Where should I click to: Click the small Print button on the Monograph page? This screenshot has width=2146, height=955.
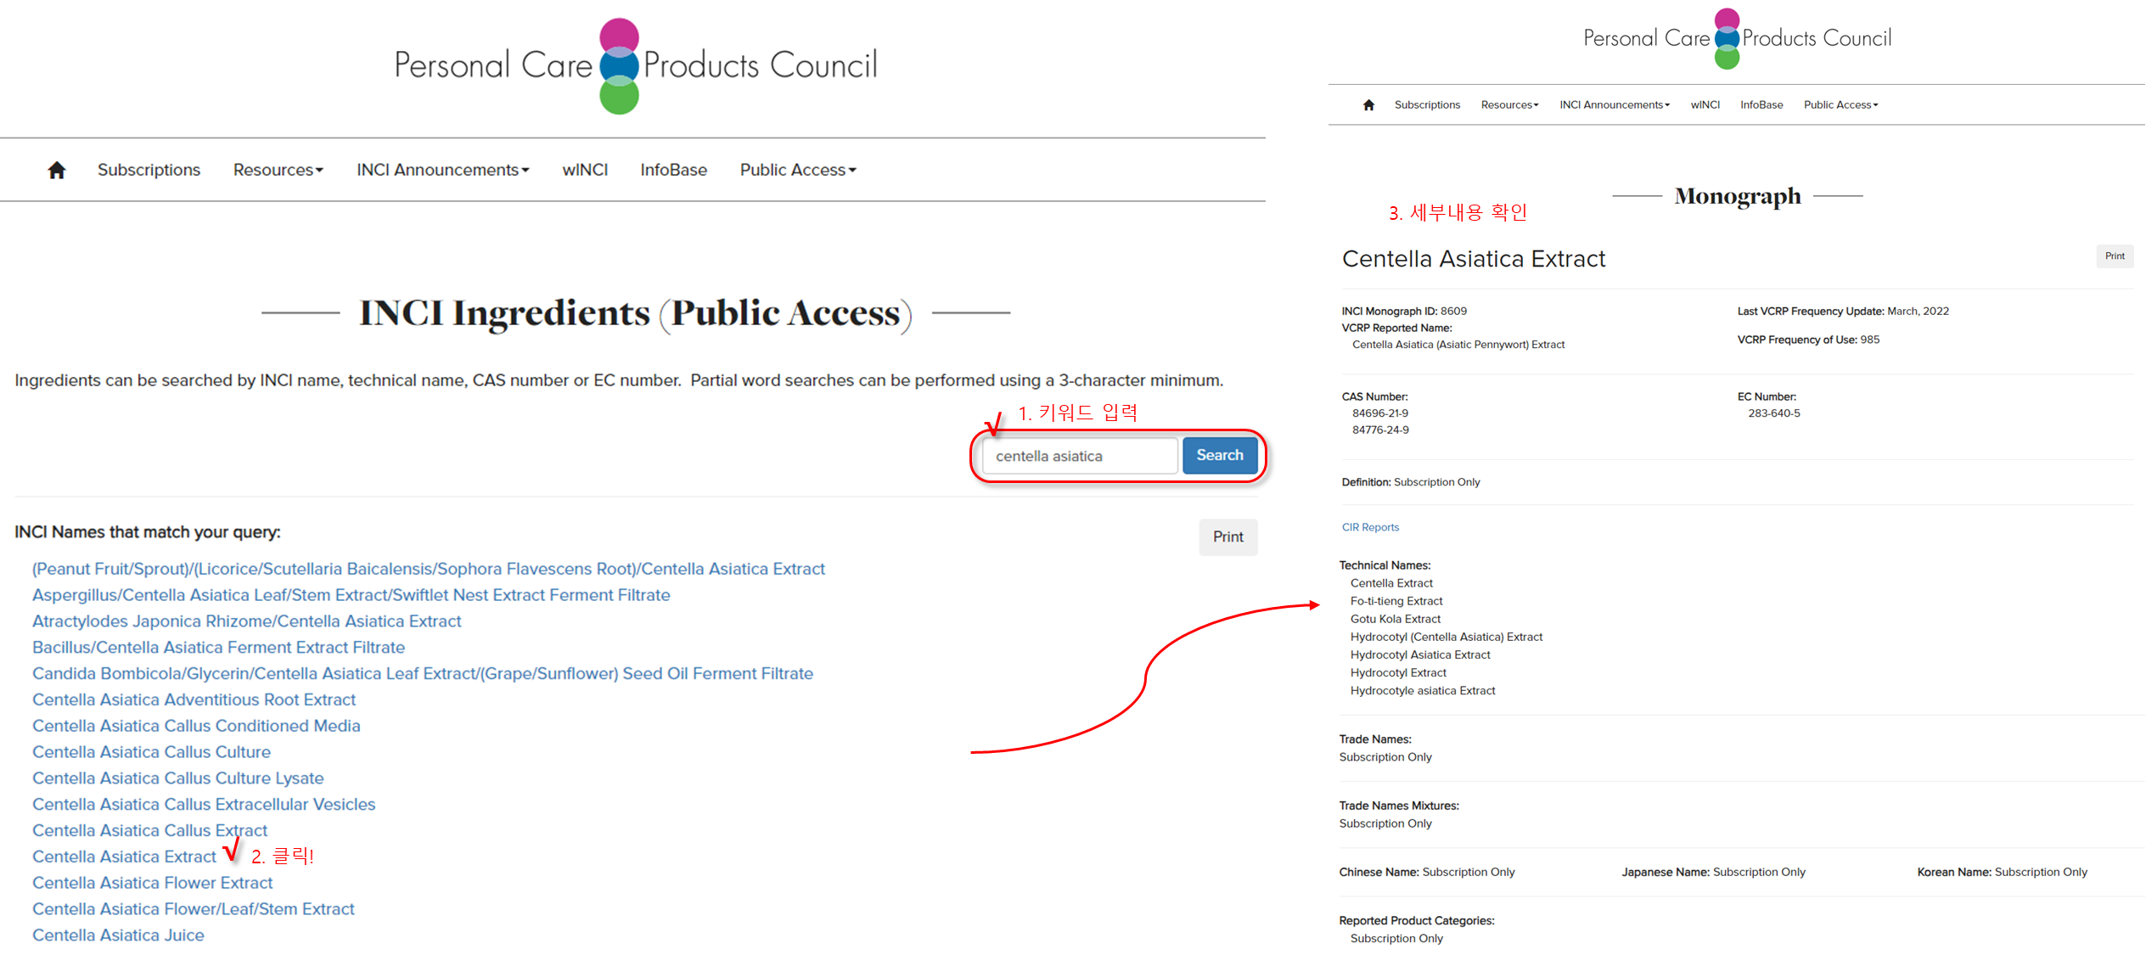coord(2114,256)
